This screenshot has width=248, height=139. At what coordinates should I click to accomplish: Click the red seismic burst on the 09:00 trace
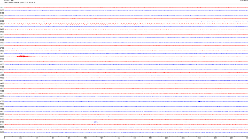pyautogui.click(x=24, y=56)
